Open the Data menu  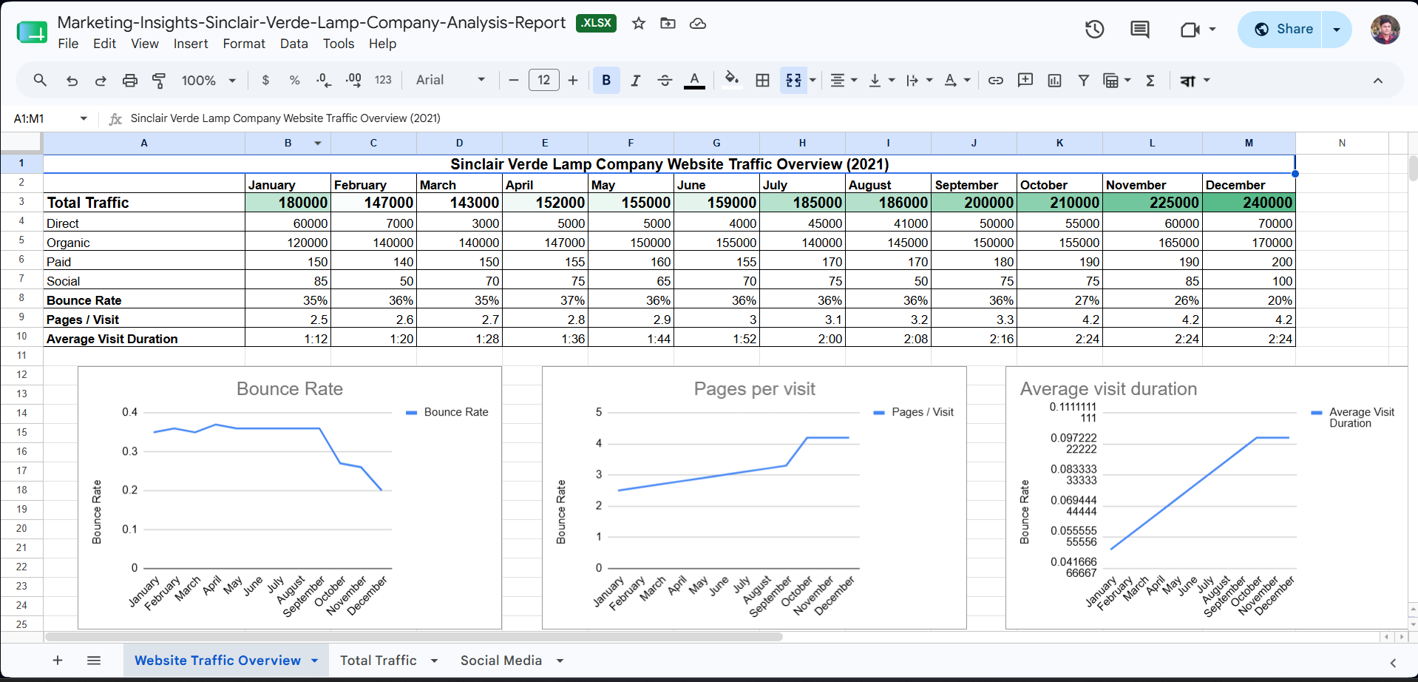point(294,44)
